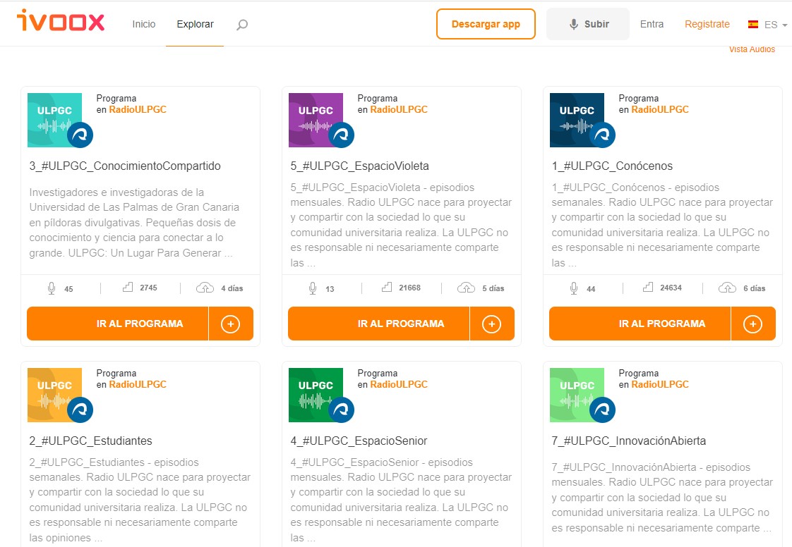Screen dimensions: 792x547
Task: Click the like icon beside 24634
Action: pos(648,287)
